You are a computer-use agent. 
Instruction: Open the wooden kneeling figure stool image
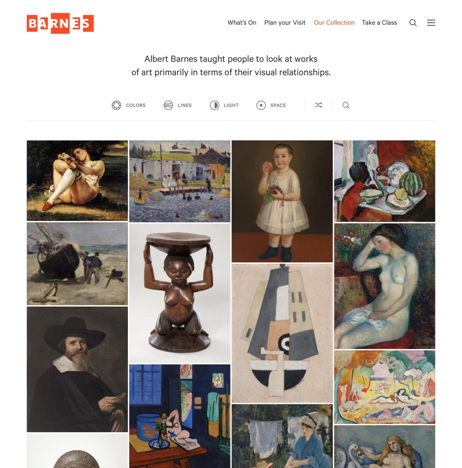(x=180, y=293)
